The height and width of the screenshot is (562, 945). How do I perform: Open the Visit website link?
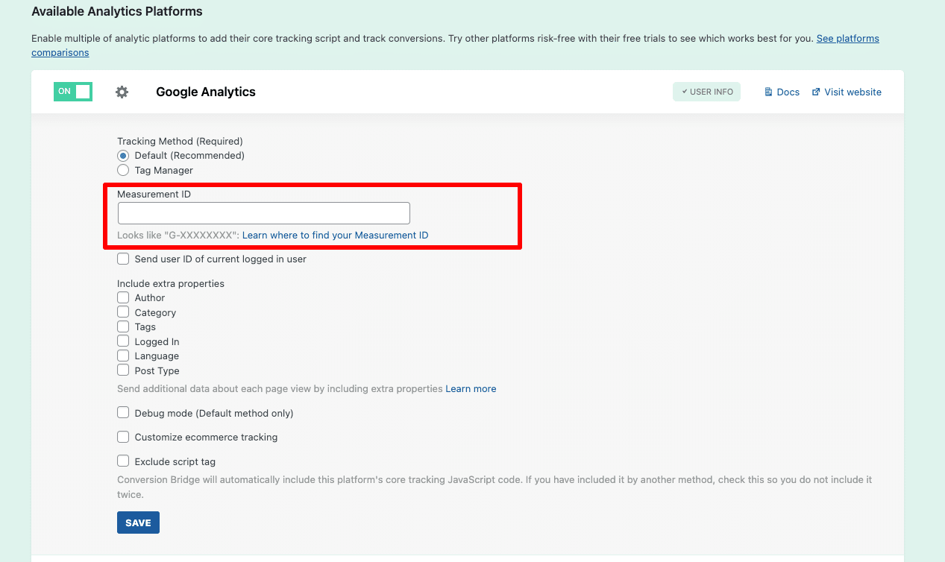[x=853, y=92]
